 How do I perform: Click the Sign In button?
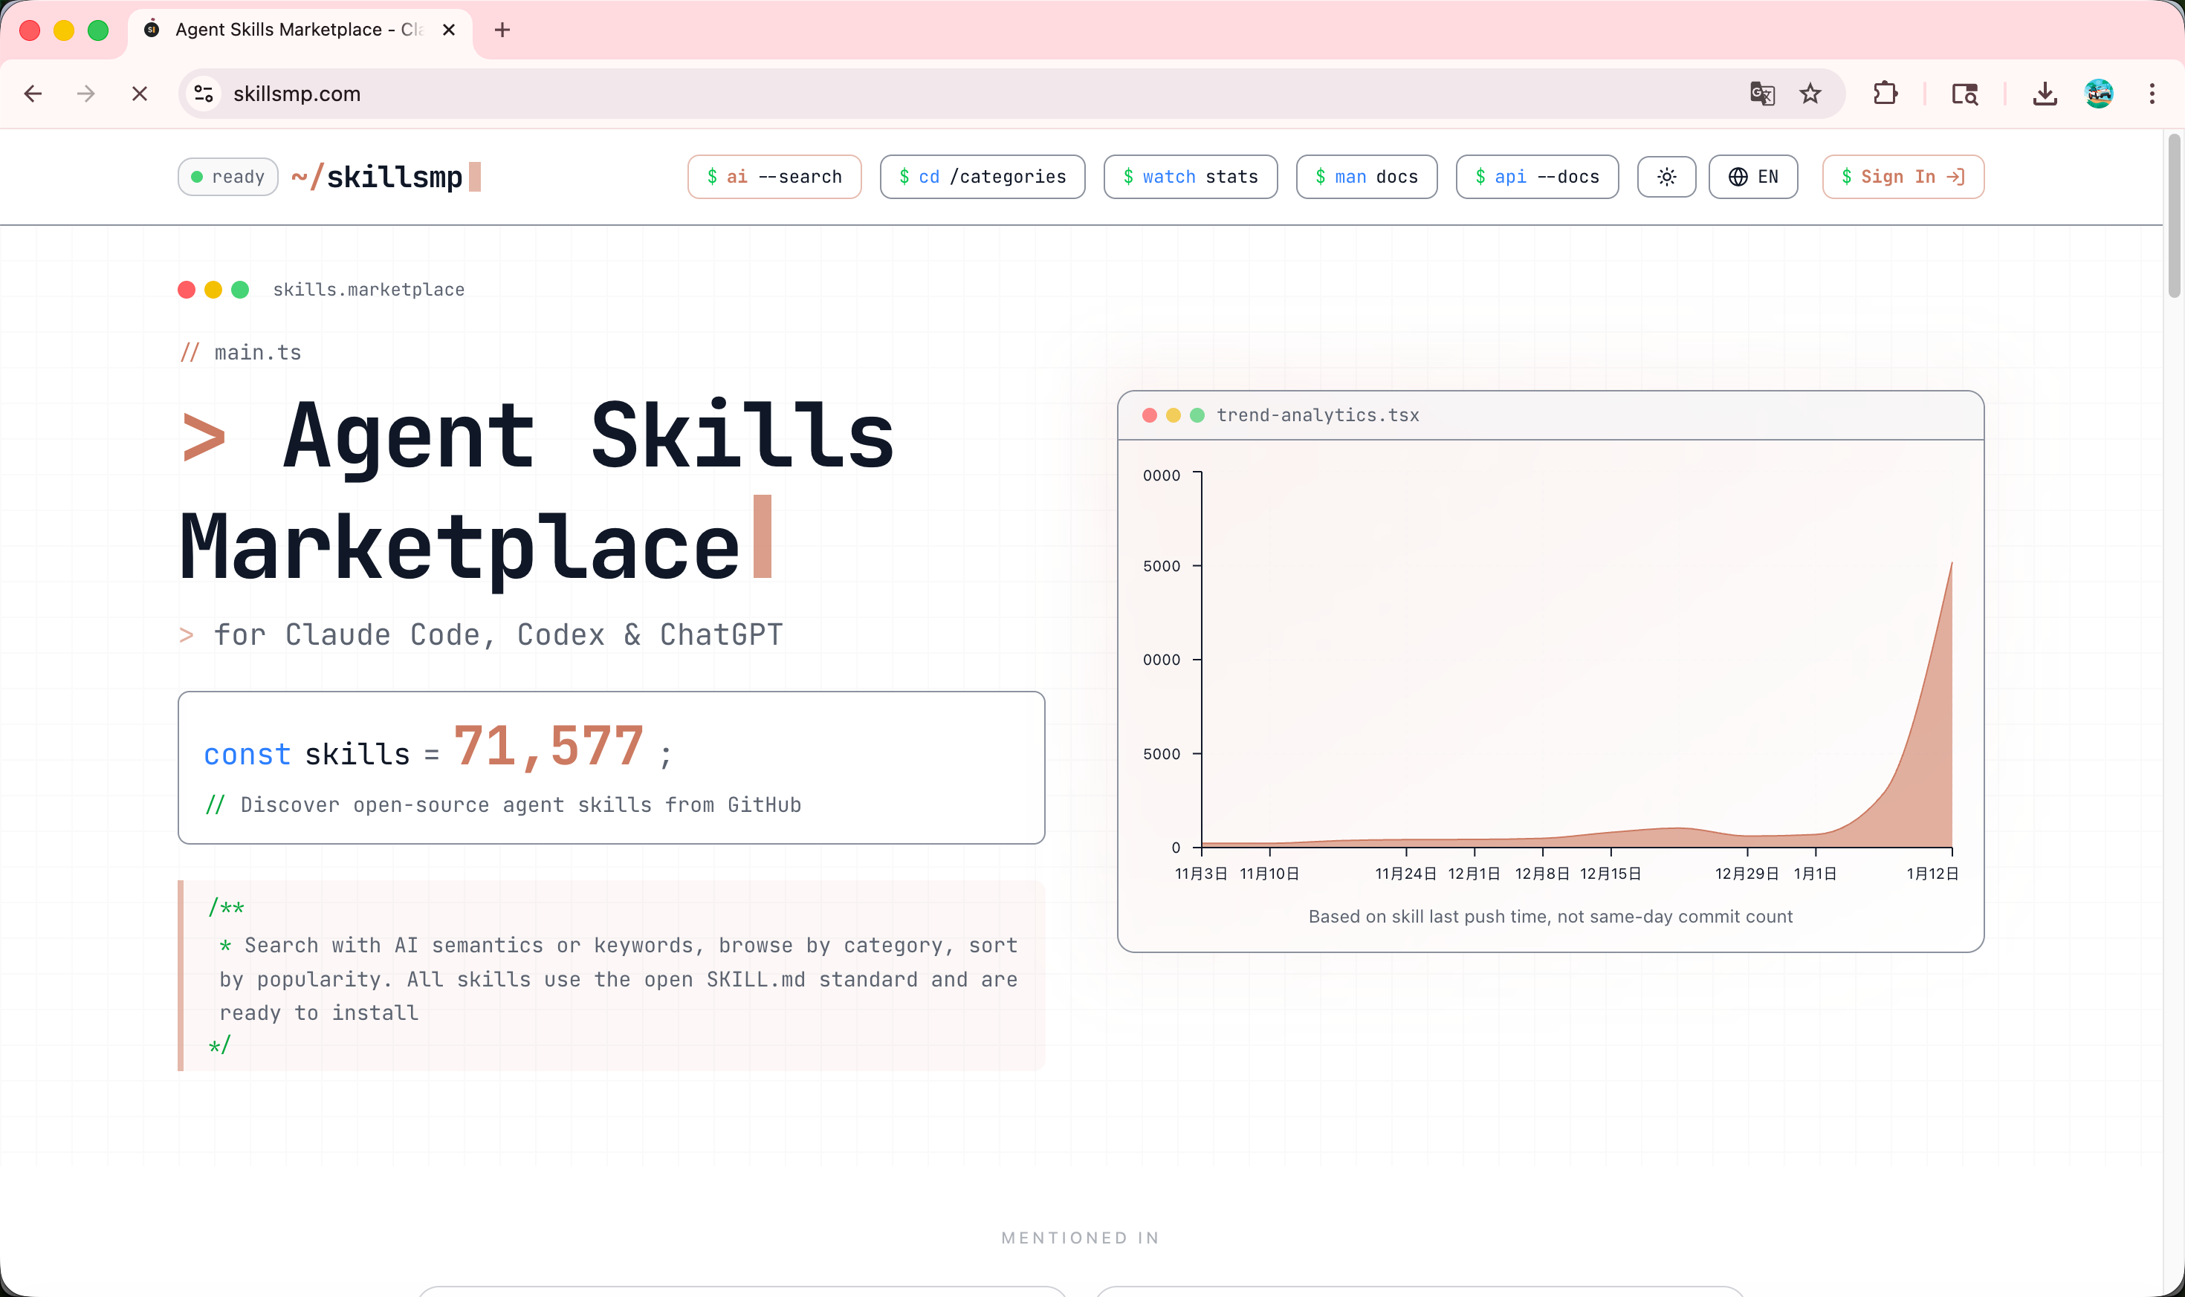coord(1903,177)
